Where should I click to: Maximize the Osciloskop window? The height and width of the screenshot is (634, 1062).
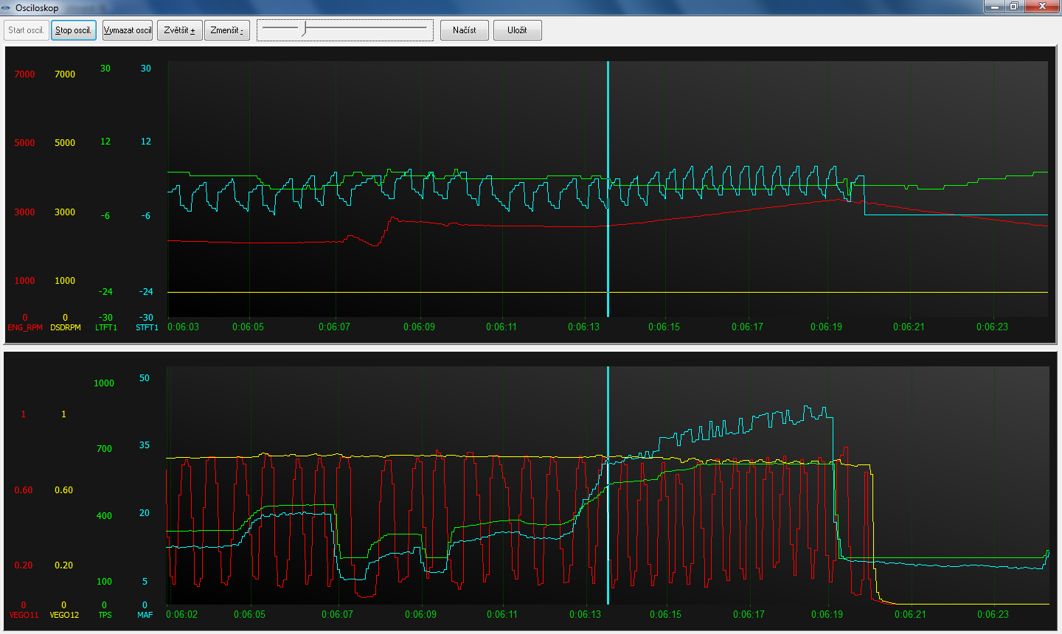pyautogui.click(x=1014, y=7)
